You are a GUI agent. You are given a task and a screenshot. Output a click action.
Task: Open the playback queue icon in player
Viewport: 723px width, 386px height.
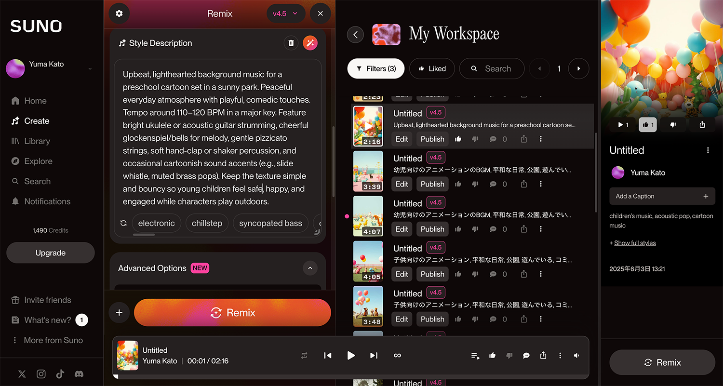pos(475,356)
